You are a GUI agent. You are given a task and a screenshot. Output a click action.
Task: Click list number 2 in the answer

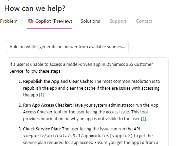coord(20,105)
